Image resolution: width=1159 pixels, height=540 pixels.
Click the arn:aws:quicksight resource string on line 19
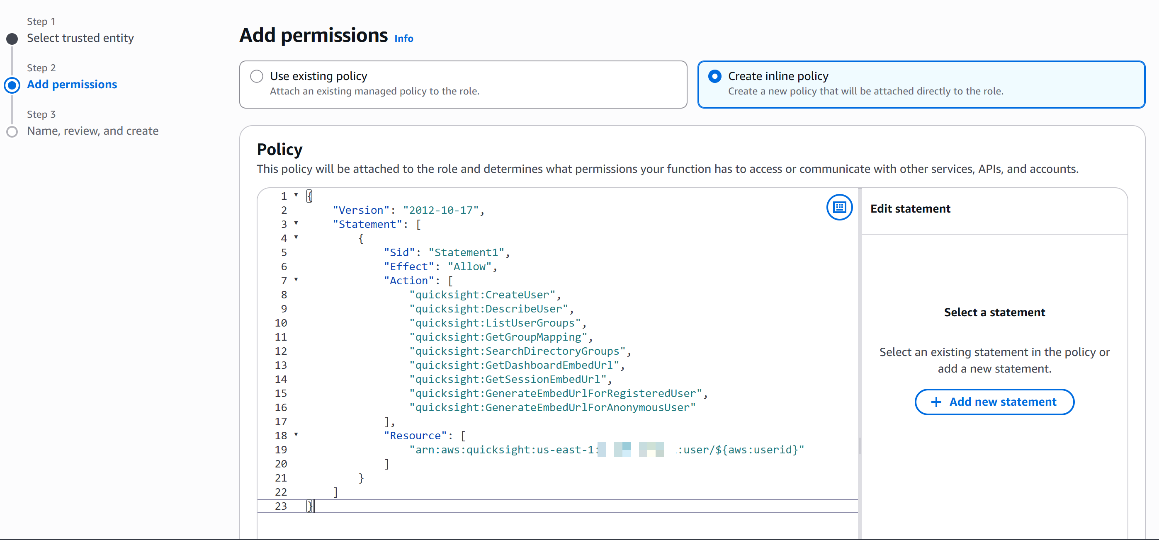pos(607,450)
